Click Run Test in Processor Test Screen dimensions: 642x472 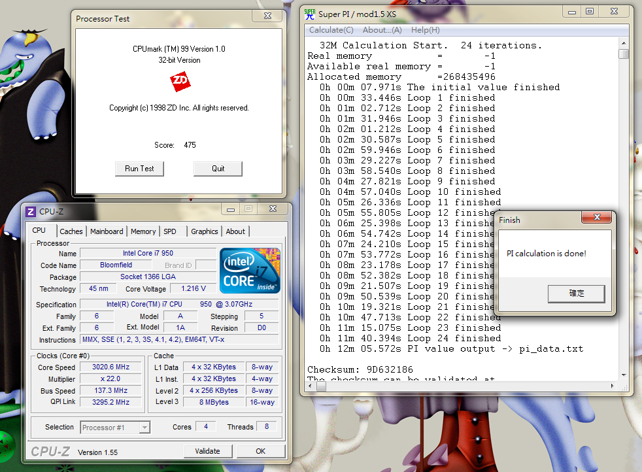[x=139, y=169]
